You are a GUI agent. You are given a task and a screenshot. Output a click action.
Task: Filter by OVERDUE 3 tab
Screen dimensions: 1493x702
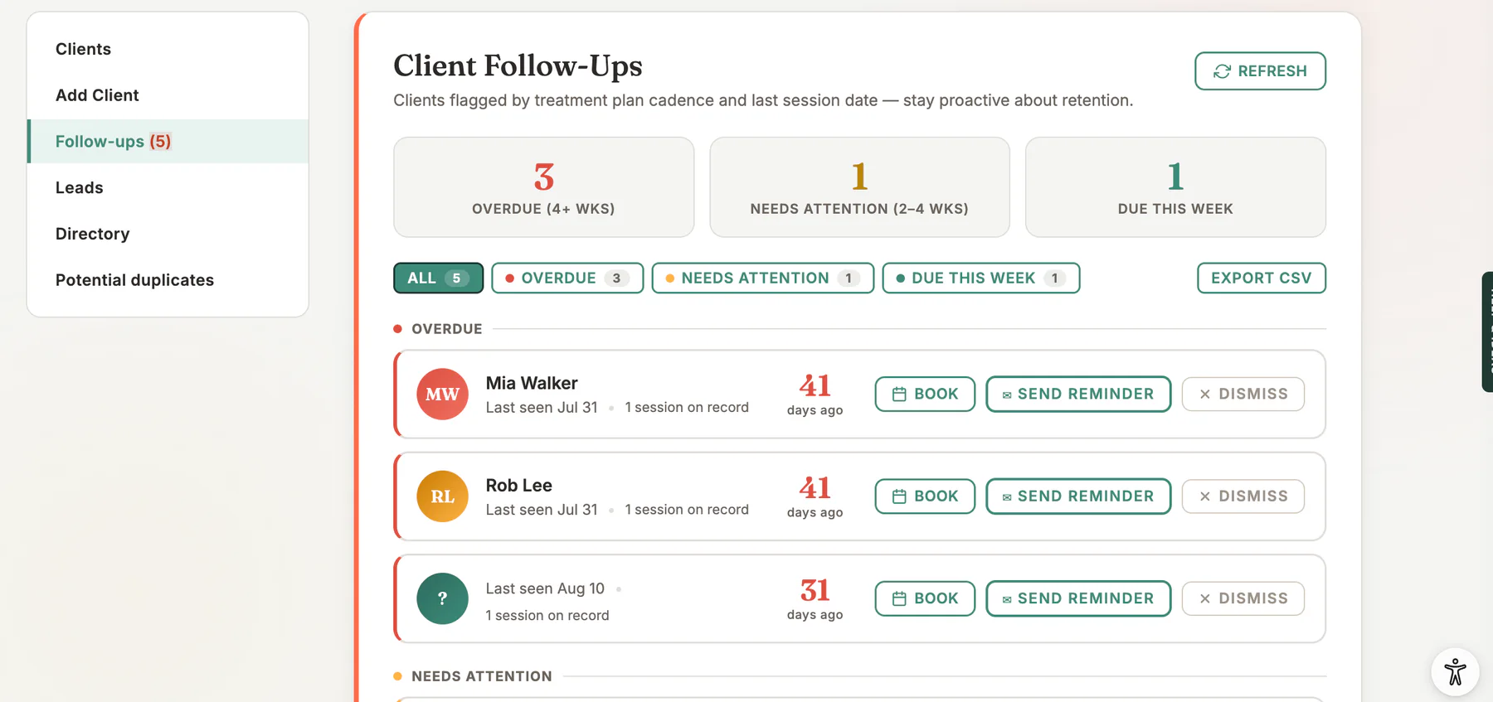tap(567, 278)
